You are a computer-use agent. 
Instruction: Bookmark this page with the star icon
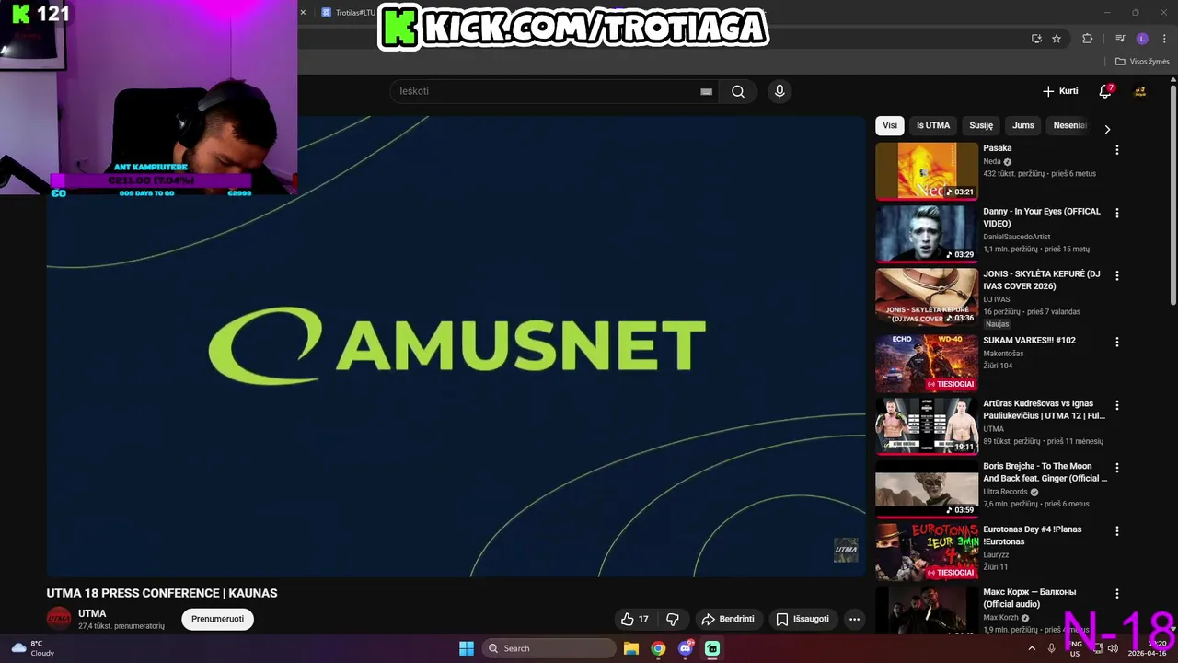(x=1057, y=39)
